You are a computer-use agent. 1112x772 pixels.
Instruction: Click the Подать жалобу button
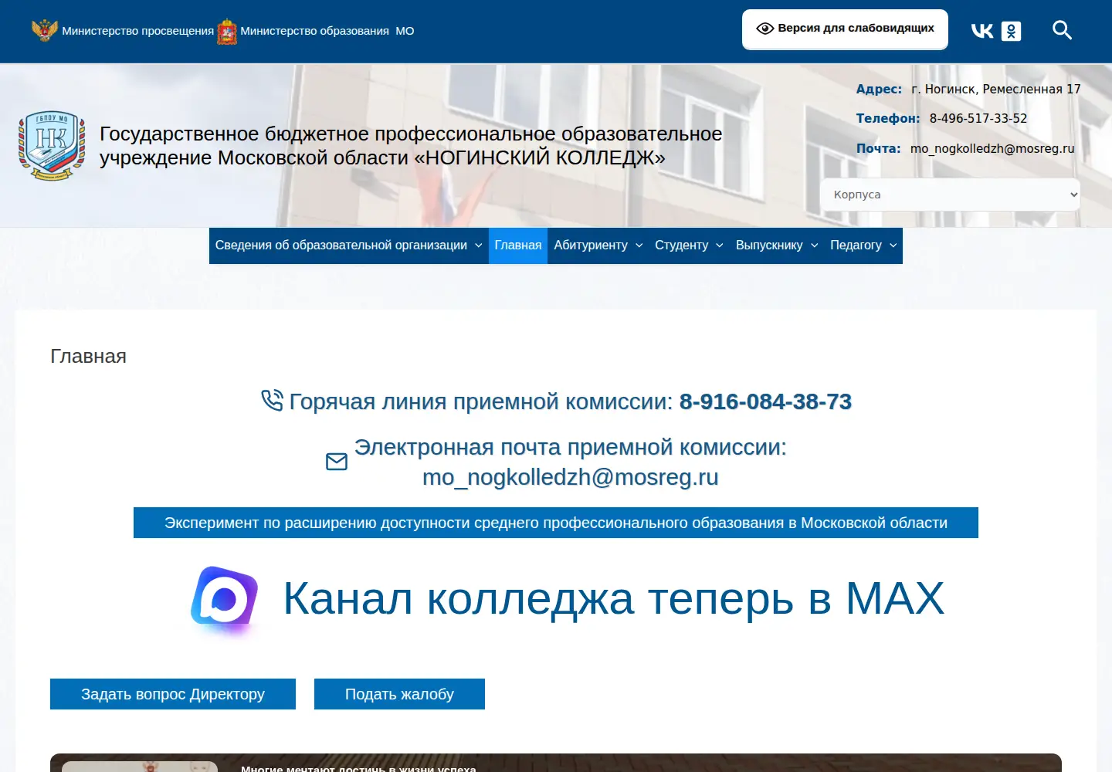(x=399, y=694)
